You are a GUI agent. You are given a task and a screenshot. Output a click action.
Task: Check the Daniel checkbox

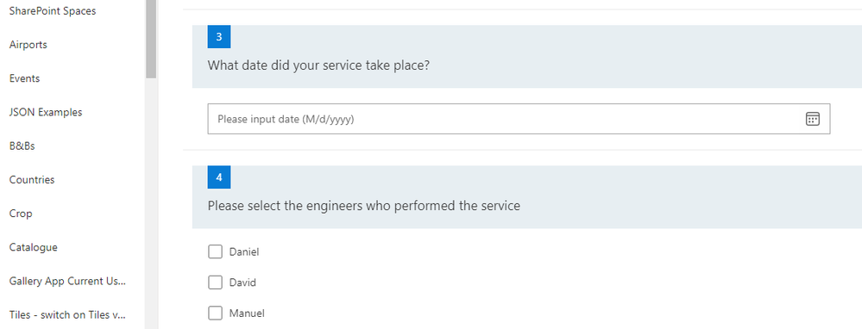tap(216, 251)
